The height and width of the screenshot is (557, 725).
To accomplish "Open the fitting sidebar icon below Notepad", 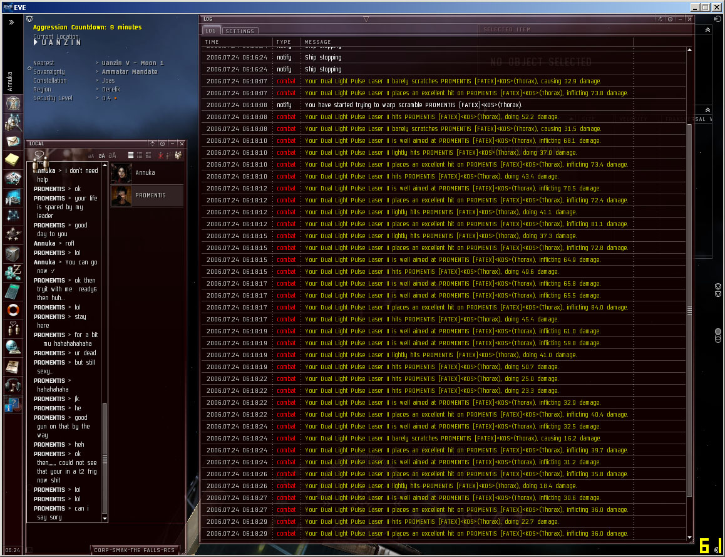I will point(13,178).
